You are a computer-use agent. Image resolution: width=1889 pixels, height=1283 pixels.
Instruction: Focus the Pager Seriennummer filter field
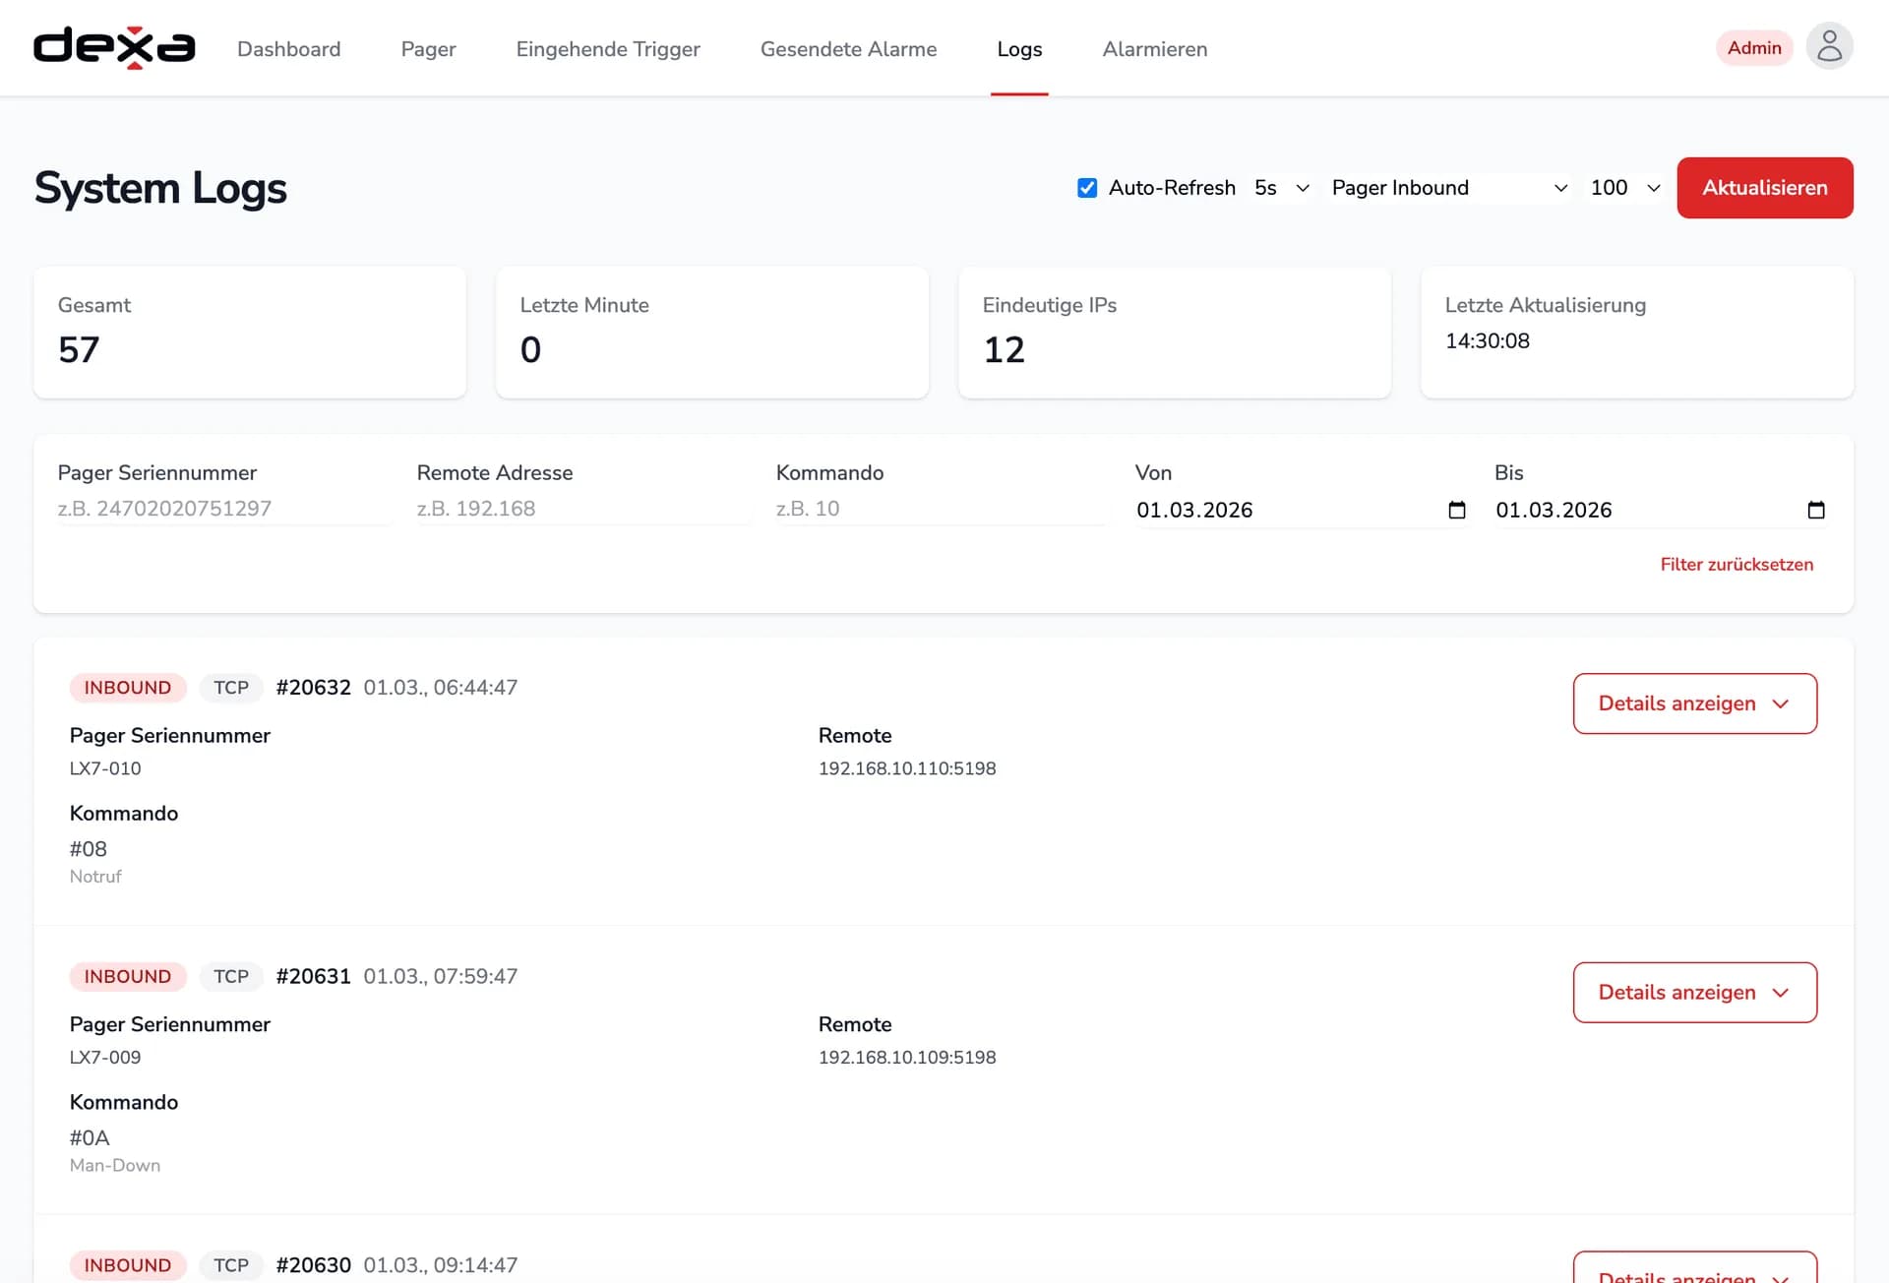(x=224, y=509)
